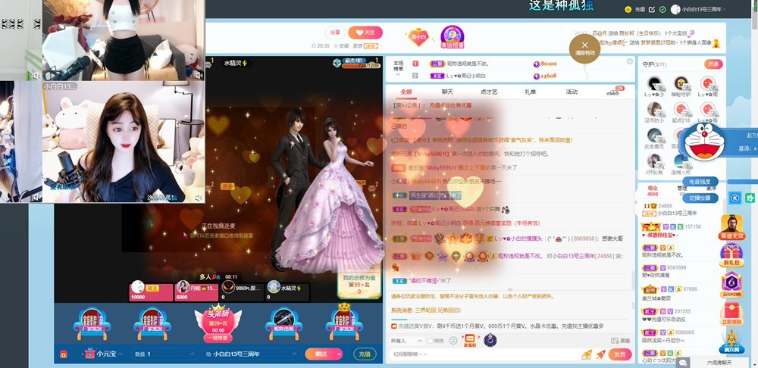Click the pink heart fan badge icon
758x368 pixels.
click(x=418, y=37)
